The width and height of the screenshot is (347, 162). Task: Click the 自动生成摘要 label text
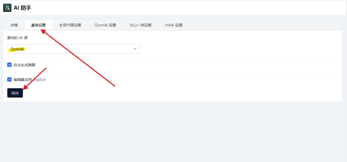[24, 65]
